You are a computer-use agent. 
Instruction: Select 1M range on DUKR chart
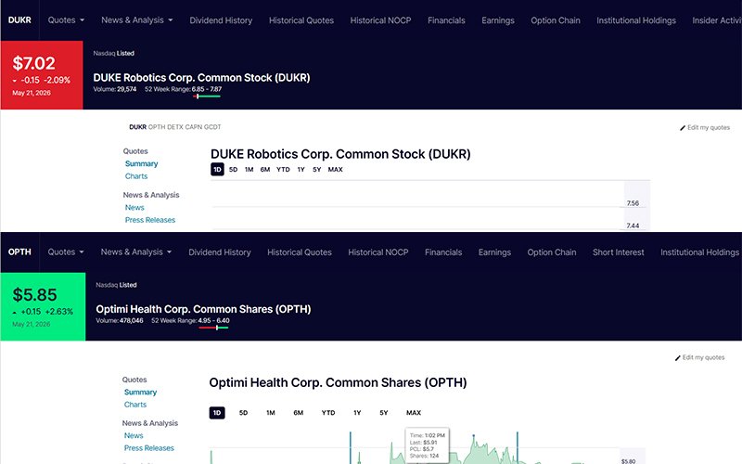[x=249, y=170]
